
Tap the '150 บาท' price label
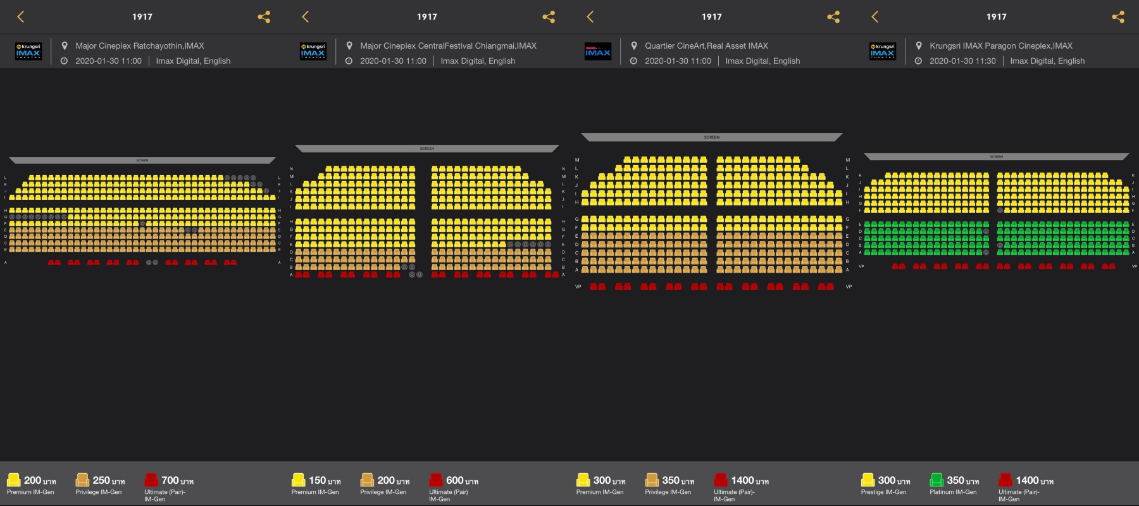point(325,481)
